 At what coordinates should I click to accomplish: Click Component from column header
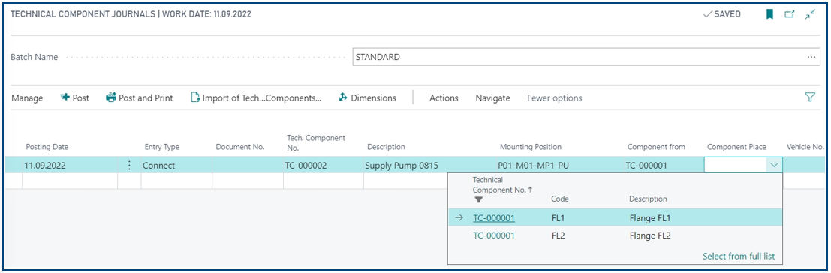[x=656, y=147]
